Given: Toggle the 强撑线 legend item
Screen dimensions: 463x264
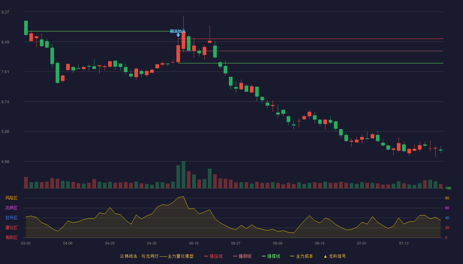Looking at the screenshot, I should coord(271,256).
